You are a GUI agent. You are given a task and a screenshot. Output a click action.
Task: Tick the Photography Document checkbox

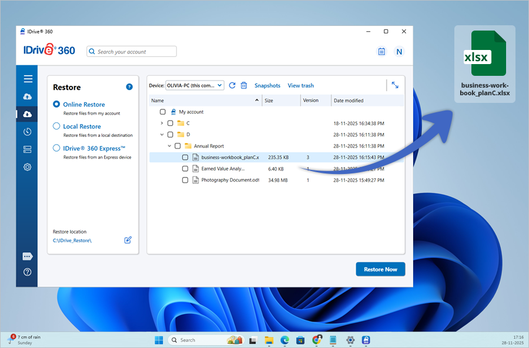(x=185, y=180)
